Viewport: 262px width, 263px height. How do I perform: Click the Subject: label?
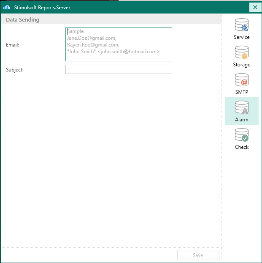click(15, 70)
